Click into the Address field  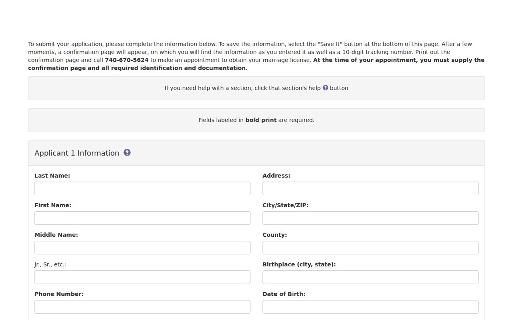tap(370, 188)
